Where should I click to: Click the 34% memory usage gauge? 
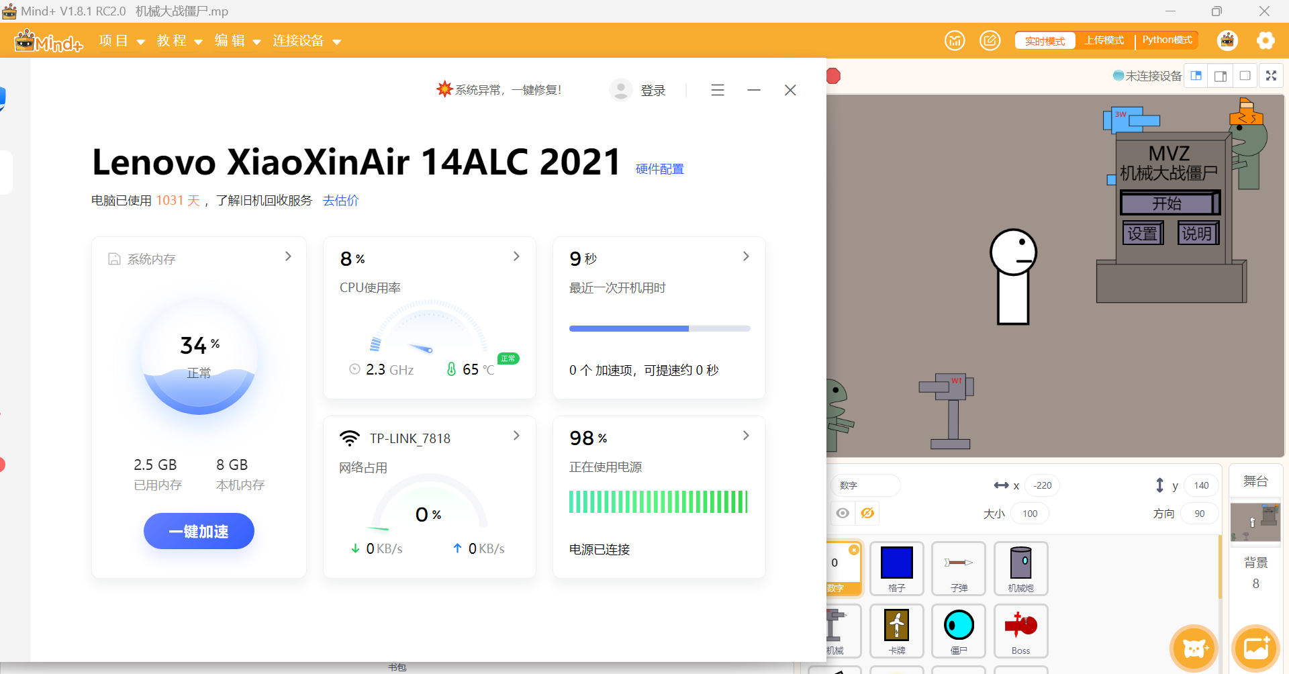coord(199,357)
